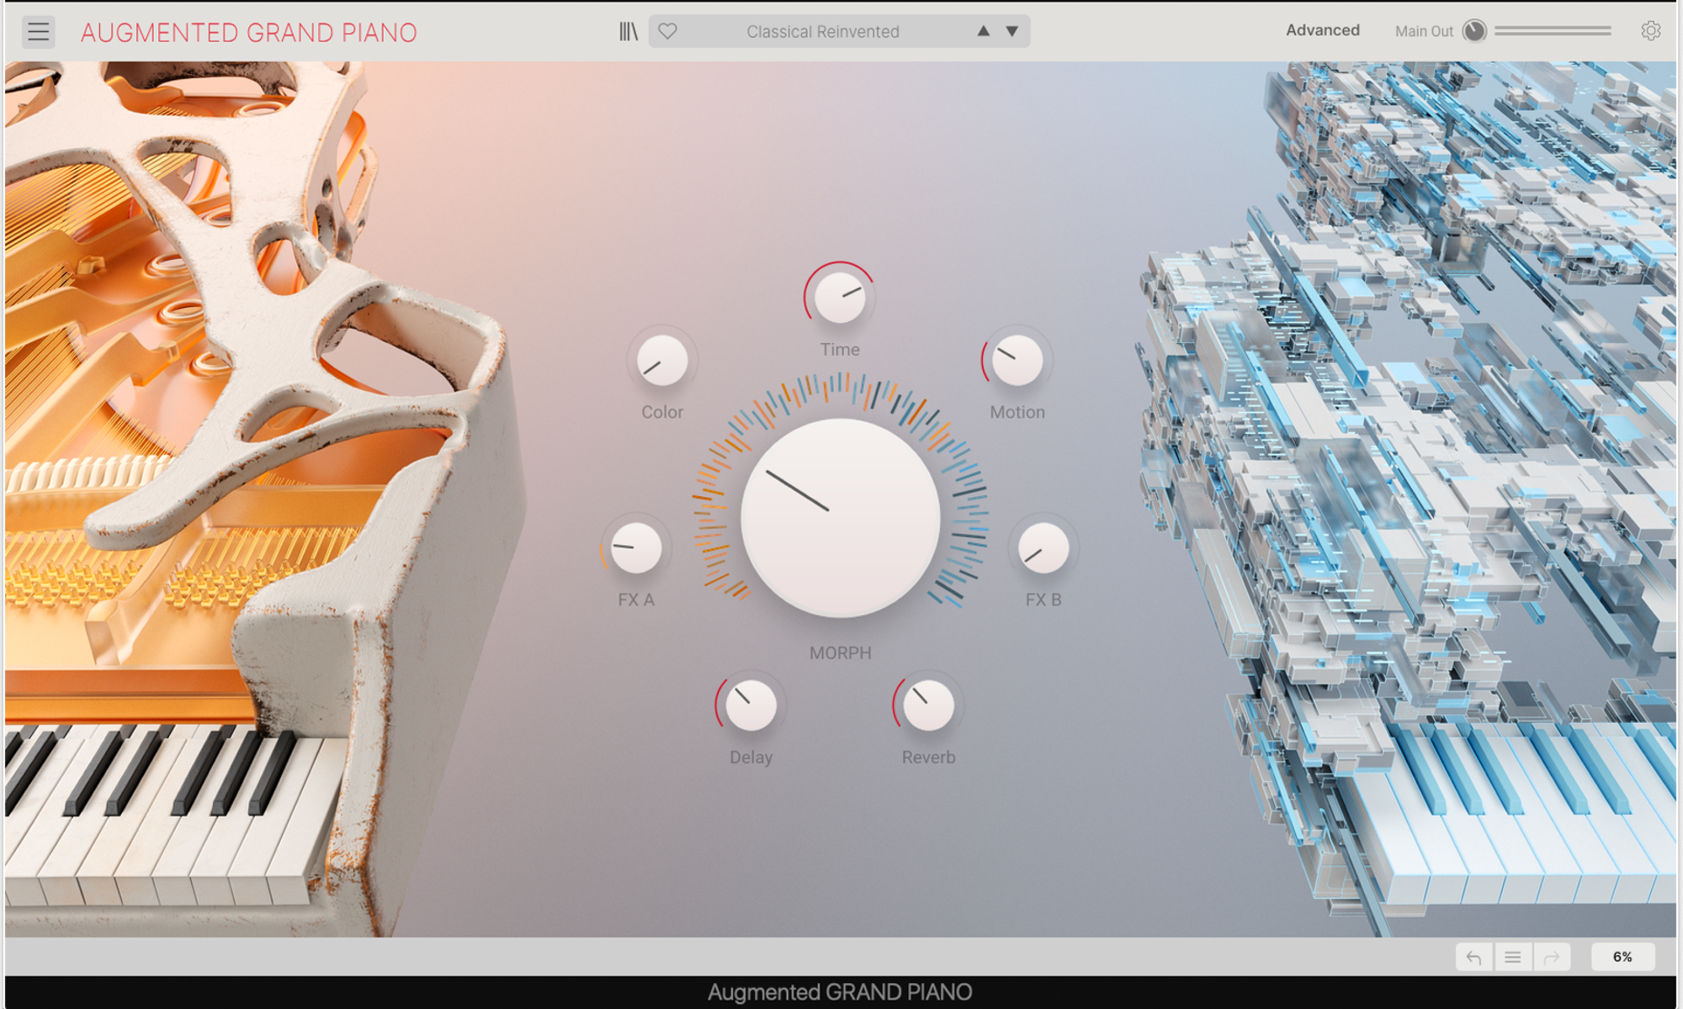Click the Time label under the knob
The width and height of the screenshot is (1683, 1009).
click(840, 349)
